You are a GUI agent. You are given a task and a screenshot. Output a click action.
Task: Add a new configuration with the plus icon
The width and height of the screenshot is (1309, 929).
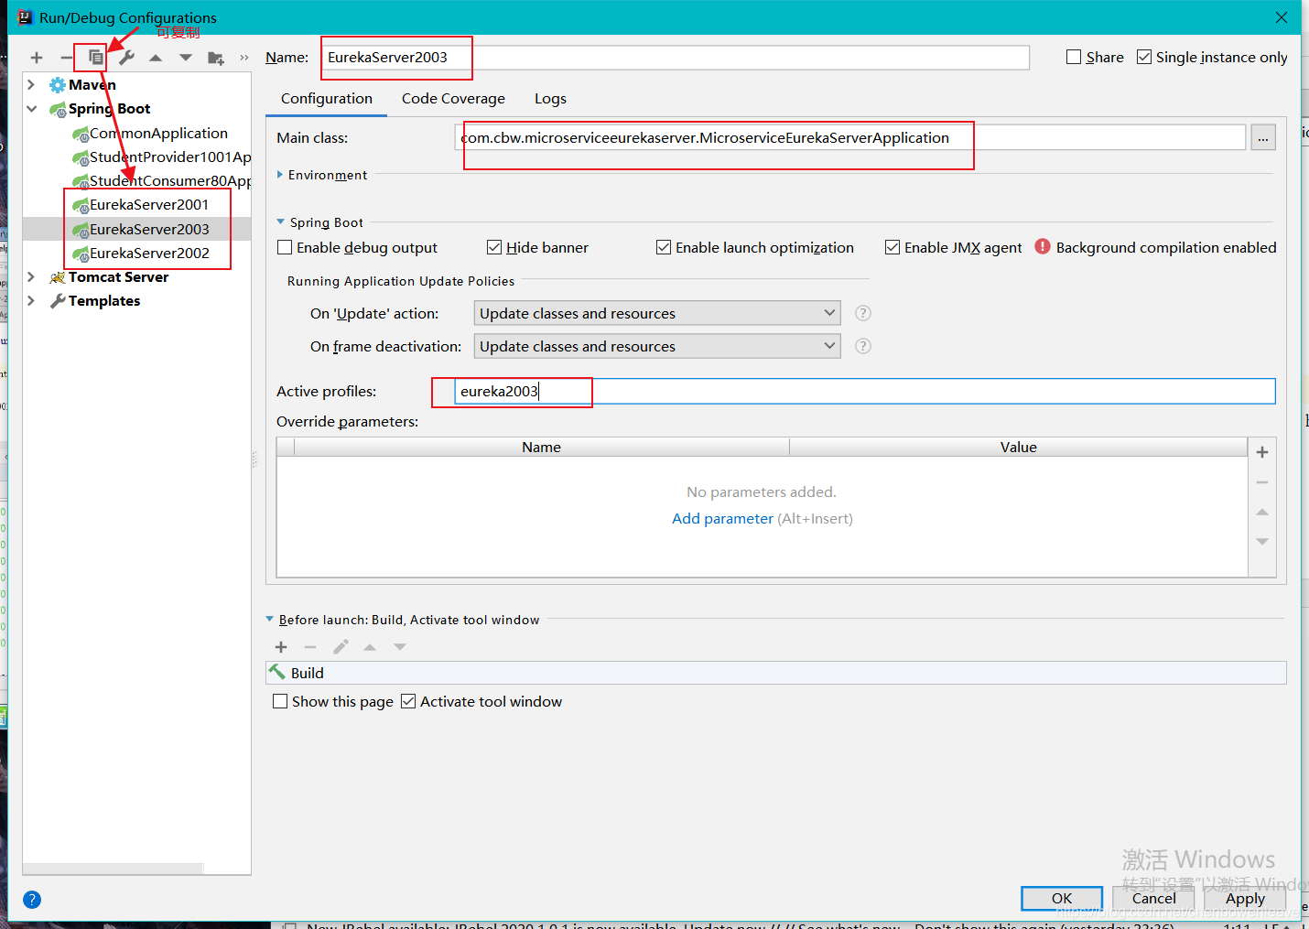[37, 58]
